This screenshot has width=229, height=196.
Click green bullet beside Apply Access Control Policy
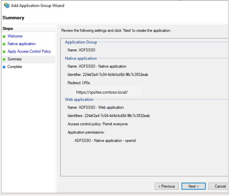coord(4,52)
